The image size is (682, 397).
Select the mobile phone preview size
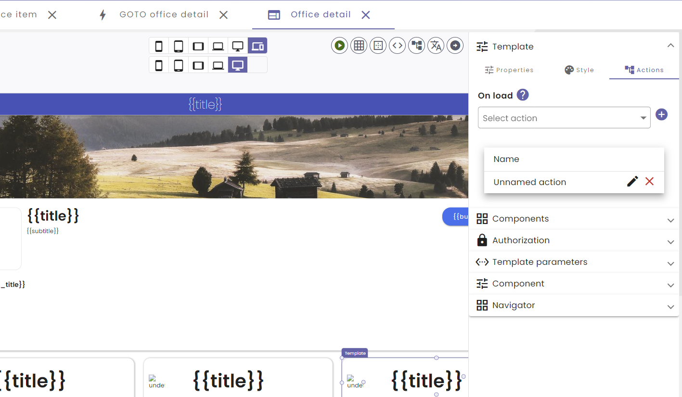[x=159, y=45]
